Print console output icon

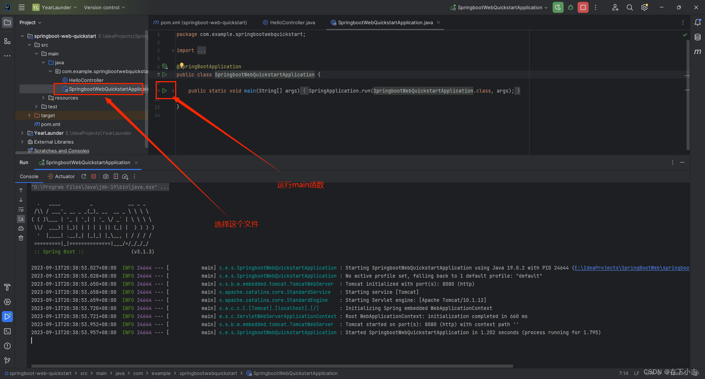point(21,228)
